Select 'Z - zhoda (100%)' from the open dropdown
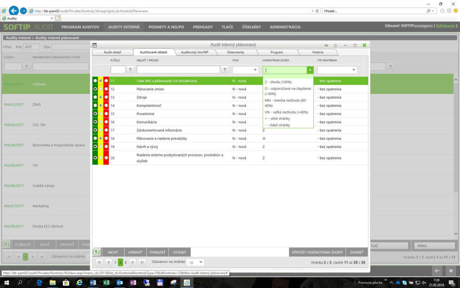This screenshot has height=288, width=460. (276, 81)
